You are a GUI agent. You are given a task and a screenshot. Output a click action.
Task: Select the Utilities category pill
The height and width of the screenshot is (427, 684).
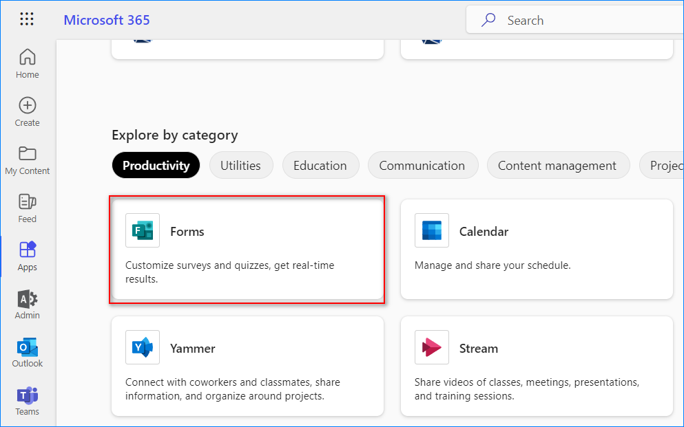pyautogui.click(x=241, y=166)
